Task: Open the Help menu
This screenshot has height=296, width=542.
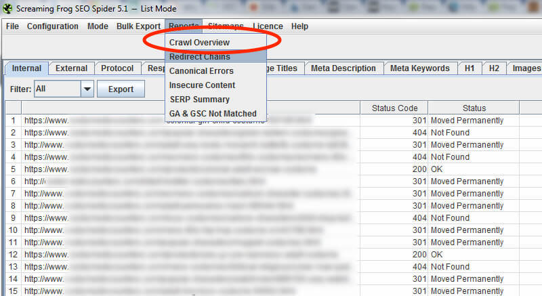Action: click(x=299, y=26)
